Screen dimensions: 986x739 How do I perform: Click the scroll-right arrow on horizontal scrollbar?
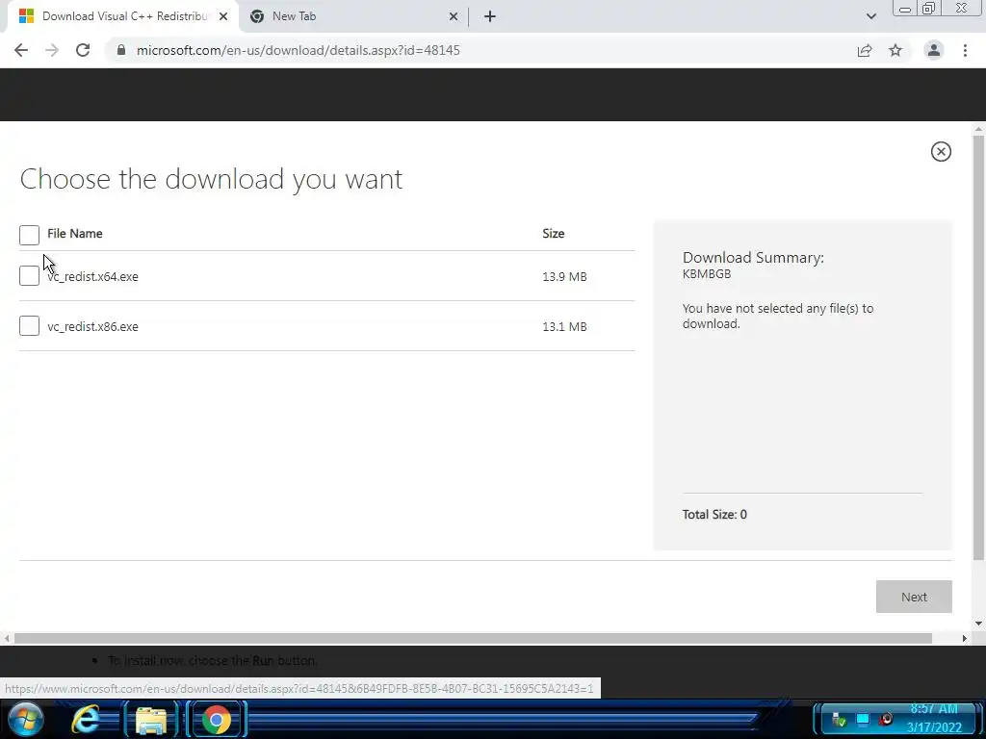(x=964, y=639)
